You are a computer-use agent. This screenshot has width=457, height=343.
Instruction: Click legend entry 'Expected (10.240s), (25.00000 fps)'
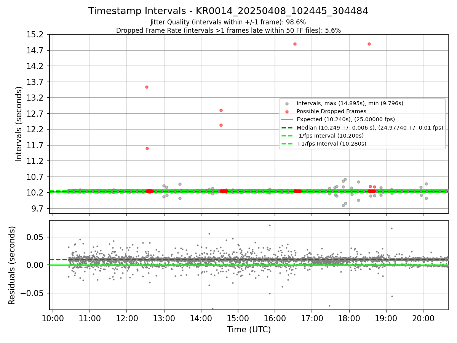tap(345, 119)
